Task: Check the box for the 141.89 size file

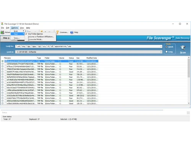Action: [3, 72]
